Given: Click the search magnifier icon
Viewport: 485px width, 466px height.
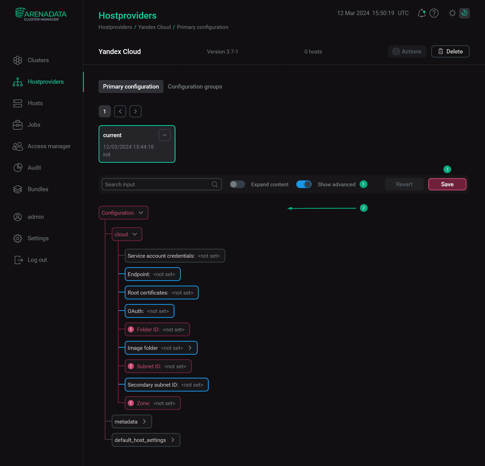Looking at the screenshot, I should tap(215, 184).
